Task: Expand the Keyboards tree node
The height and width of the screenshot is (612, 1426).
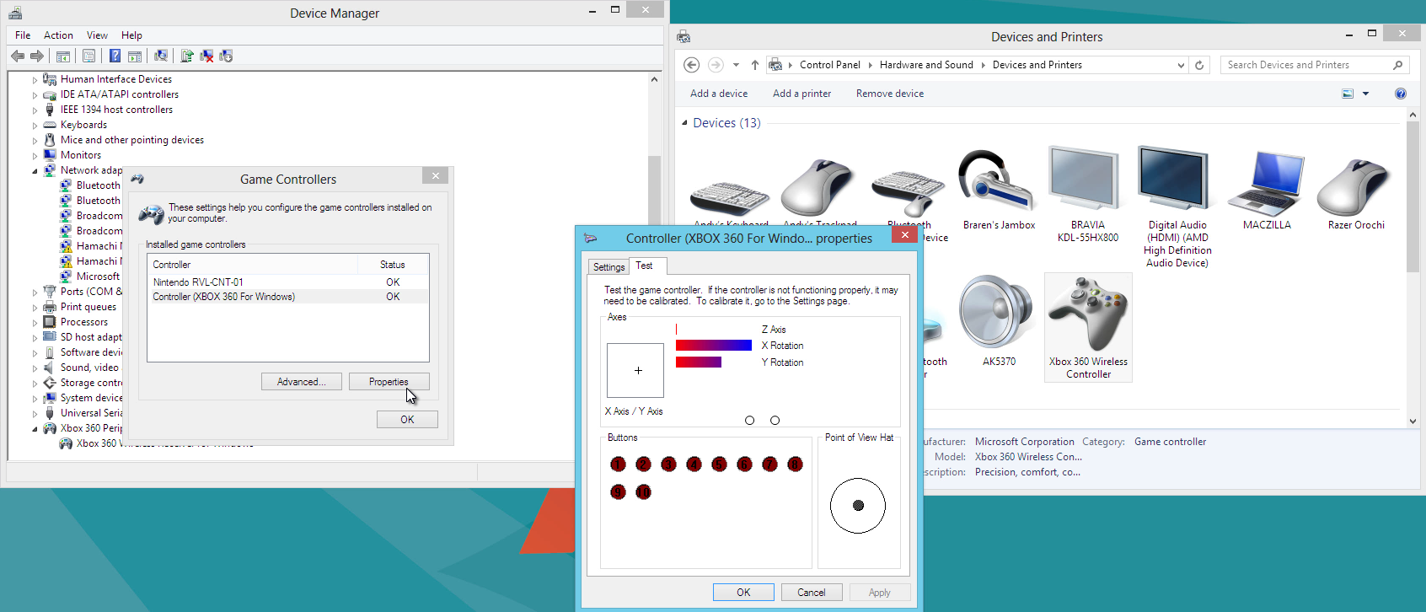Action: pyautogui.click(x=35, y=126)
